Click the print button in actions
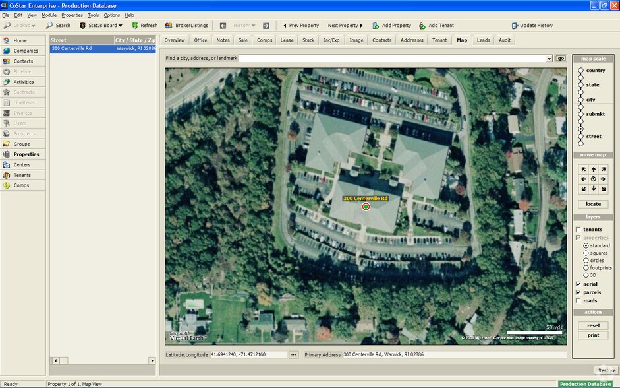Screen dimensions: 620x388 tap(593, 335)
